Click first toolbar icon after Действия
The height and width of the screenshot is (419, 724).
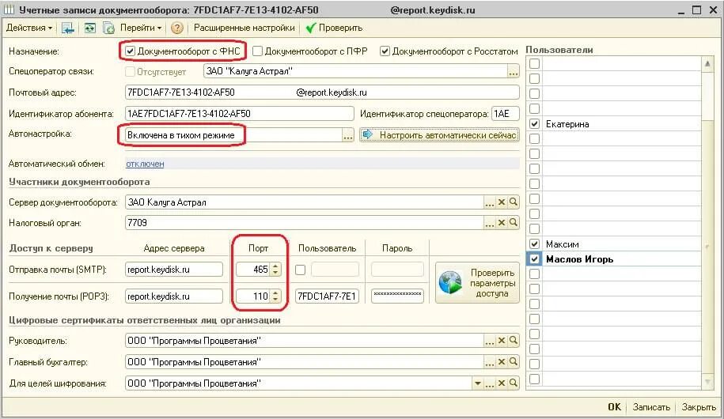(68, 28)
